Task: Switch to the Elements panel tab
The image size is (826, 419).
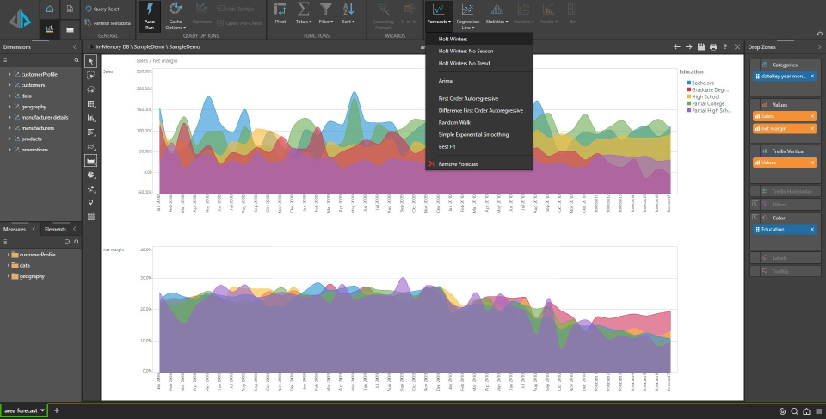Action: click(56, 229)
